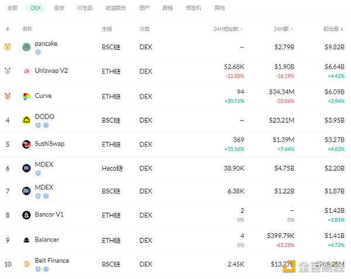Click the pancake logo icon

[26, 47]
